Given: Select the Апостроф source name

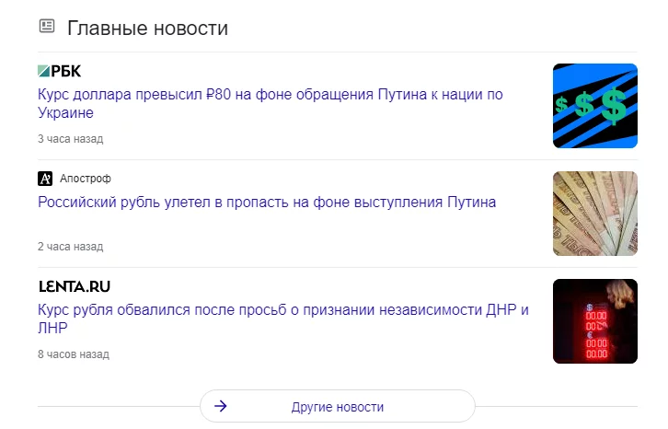Looking at the screenshot, I should click(x=85, y=179).
